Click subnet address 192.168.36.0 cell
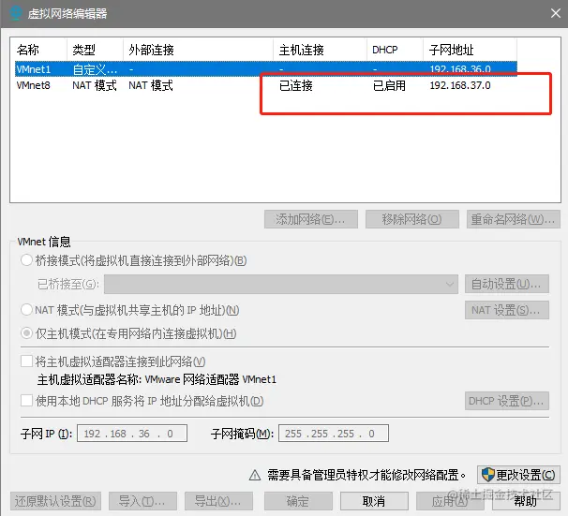Viewport: 568px width, 516px height. (x=460, y=69)
